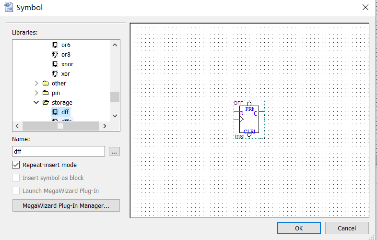The width and height of the screenshot is (377, 240).
Task: Click the horizontal scrollbar thumb in Libraries
Action: tap(60, 126)
